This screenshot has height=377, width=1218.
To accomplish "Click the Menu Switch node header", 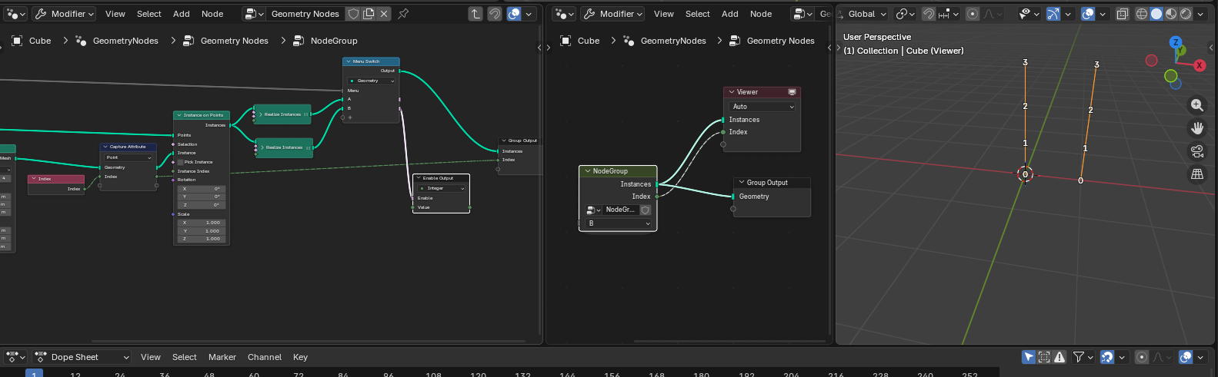I will [371, 61].
